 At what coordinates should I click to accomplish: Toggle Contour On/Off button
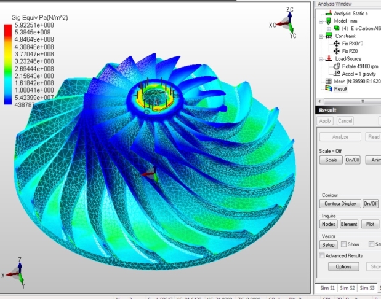[x=371, y=203]
